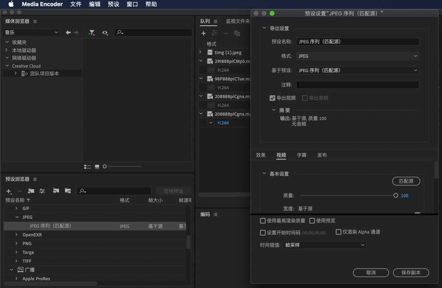Screen dimensions: 442x288
Task: Open the file type filter icon
Action: point(91,32)
